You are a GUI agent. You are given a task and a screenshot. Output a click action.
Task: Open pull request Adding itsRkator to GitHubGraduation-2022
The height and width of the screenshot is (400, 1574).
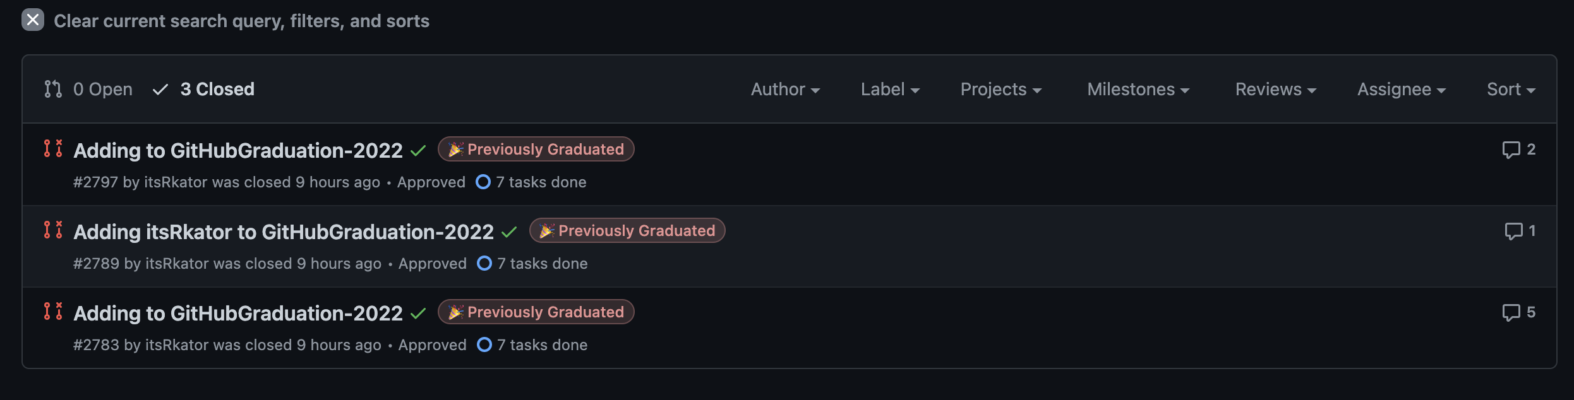(x=283, y=232)
